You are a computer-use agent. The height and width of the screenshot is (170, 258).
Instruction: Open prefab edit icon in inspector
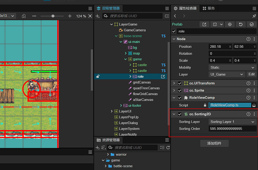(204, 25)
